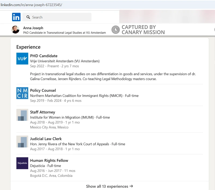Click the project description mentioning Galina Cornelisse
This screenshot has height=190, width=215.
[113, 76]
